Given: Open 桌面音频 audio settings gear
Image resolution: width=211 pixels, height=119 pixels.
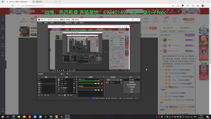Looking at the screenshot, I should pos(102,90).
